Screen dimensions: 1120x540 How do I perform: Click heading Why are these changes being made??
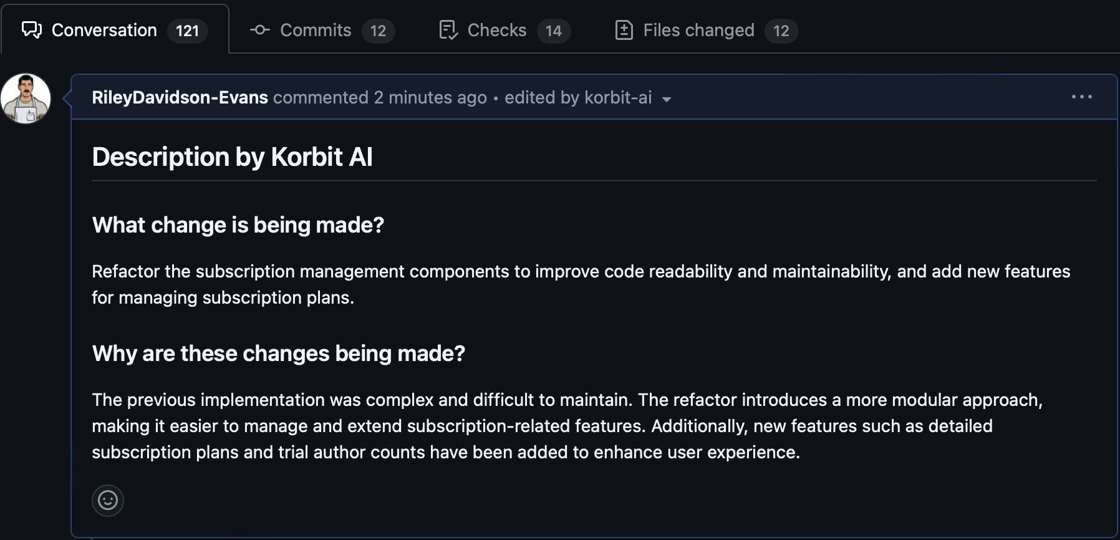click(279, 353)
